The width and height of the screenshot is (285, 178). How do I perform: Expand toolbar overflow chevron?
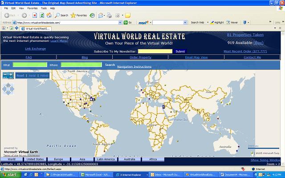(270, 22)
